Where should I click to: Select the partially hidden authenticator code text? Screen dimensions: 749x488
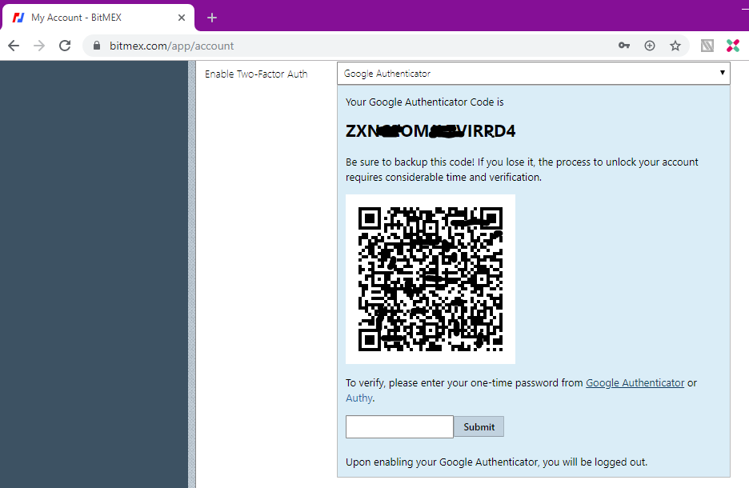(431, 131)
